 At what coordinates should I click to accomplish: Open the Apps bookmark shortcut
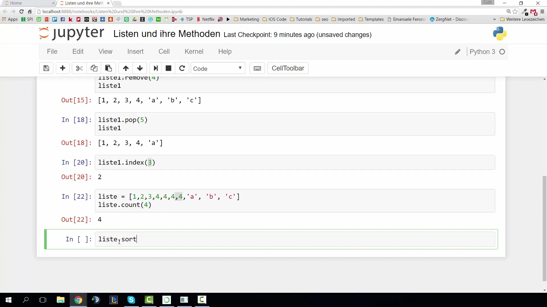pyautogui.click(x=10, y=19)
